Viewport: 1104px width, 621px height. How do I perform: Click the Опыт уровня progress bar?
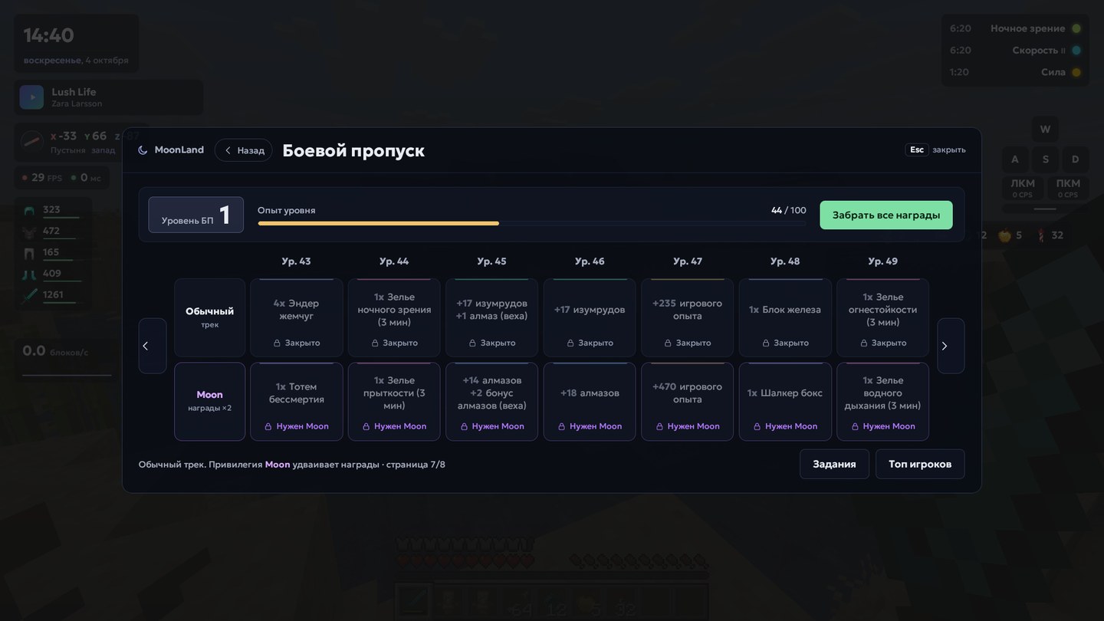[532, 223]
